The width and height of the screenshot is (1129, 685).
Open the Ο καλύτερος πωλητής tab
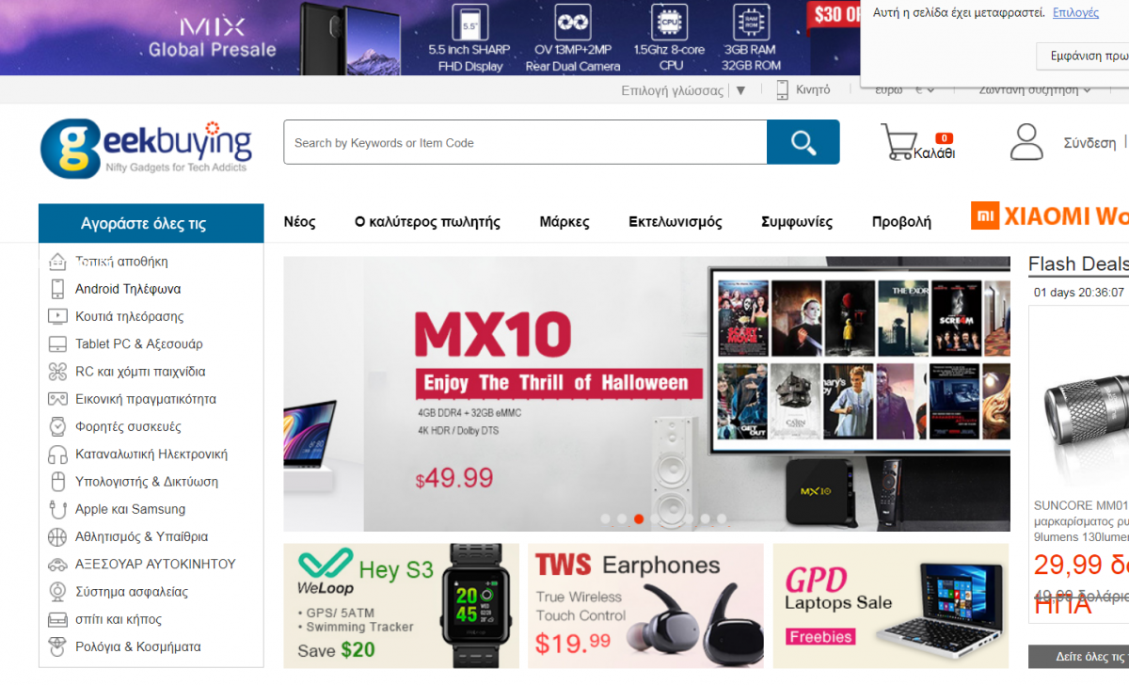[427, 222]
